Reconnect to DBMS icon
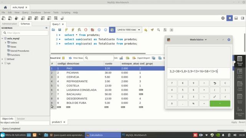This screenshot has height=138, width=246. pyautogui.click(x=62, y=18)
